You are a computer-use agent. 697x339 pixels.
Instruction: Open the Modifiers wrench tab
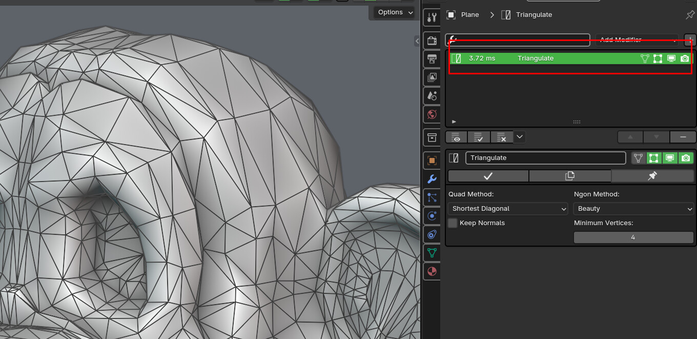point(432,179)
